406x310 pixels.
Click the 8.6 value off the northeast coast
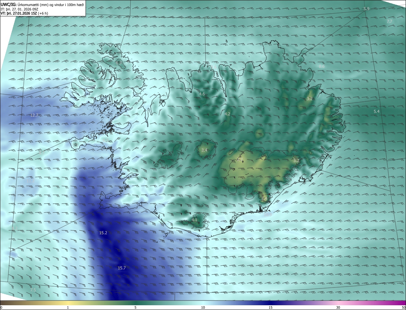click(322, 66)
